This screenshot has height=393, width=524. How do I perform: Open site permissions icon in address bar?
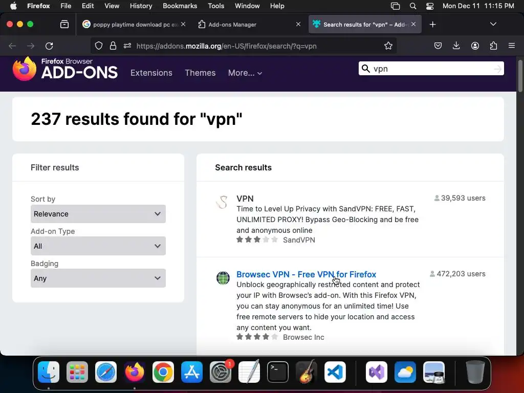click(x=127, y=46)
